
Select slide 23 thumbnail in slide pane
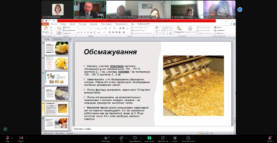[x=56, y=123]
